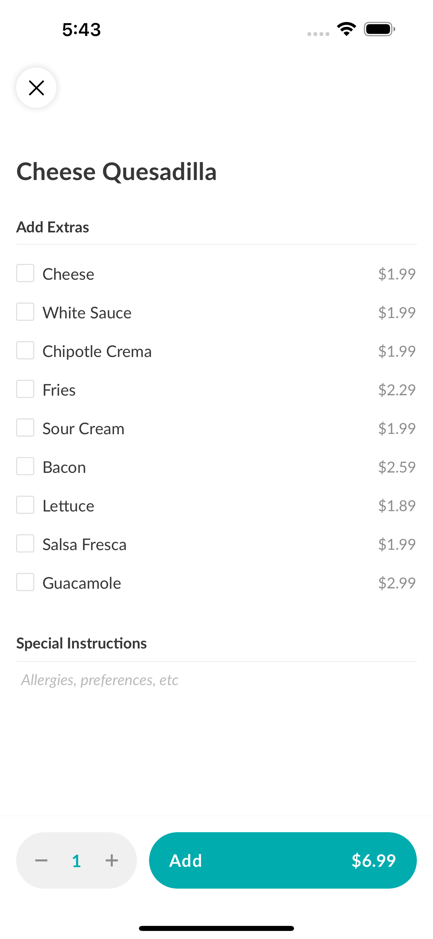
Task: Tap the quantity number 1
Action: (77, 861)
